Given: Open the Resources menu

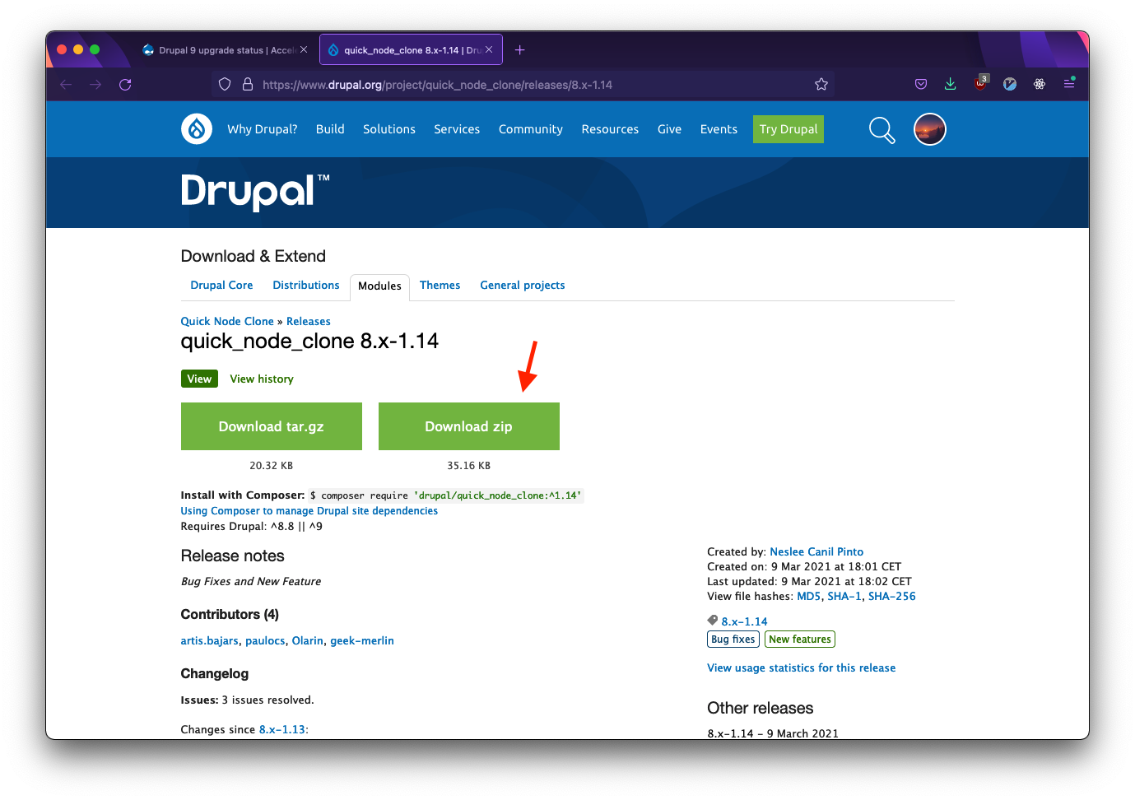Looking at the screenshot, I should [610, 129].
